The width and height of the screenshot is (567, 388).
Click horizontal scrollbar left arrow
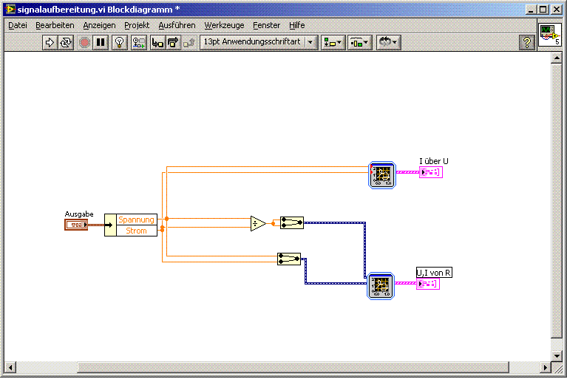click(x=10, y=368)
